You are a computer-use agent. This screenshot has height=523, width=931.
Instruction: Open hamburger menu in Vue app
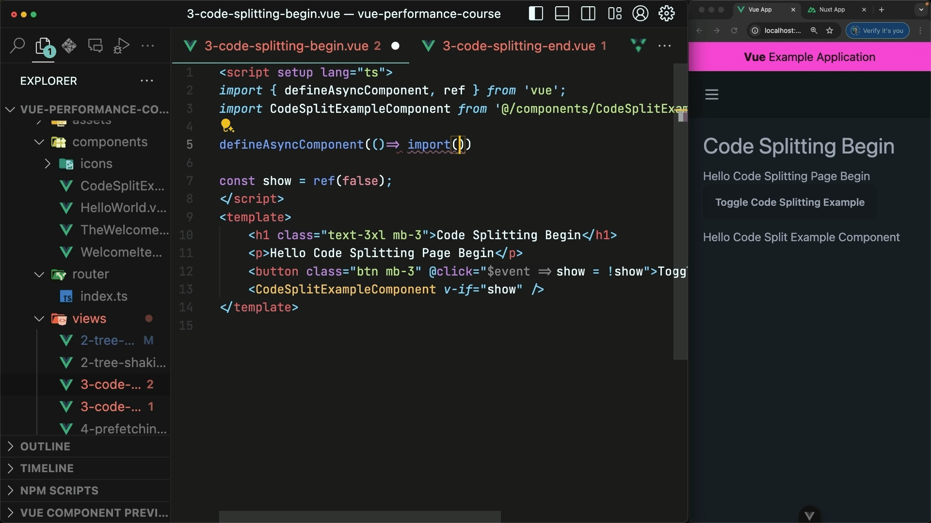point(712,94)
